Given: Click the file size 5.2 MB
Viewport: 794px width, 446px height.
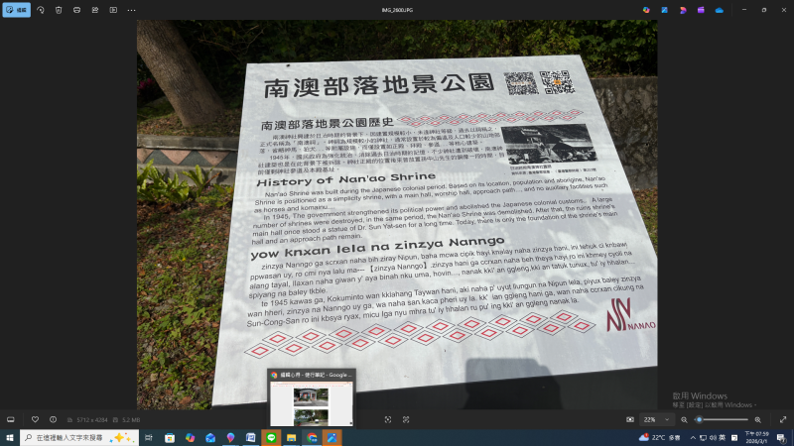Looking at the screenshot, I should tap(131, 419).
